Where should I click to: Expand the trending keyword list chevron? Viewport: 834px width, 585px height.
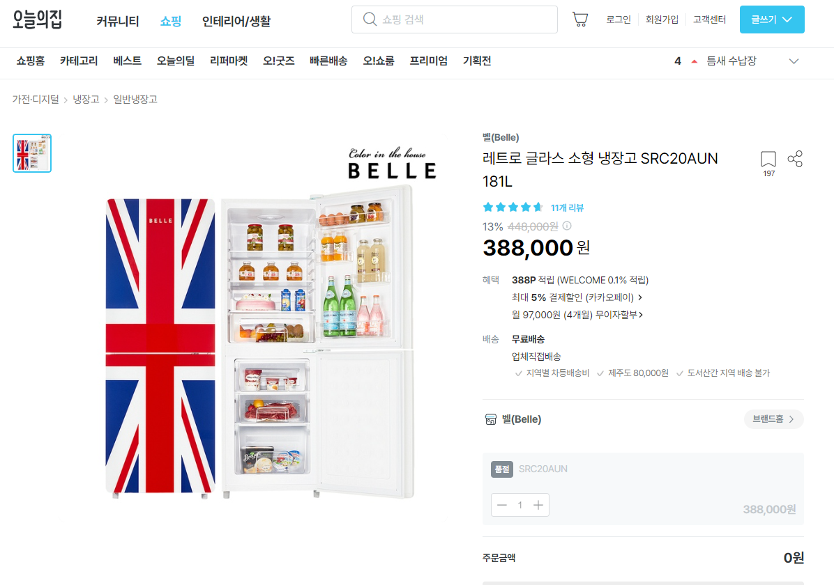tap(794, 61)
